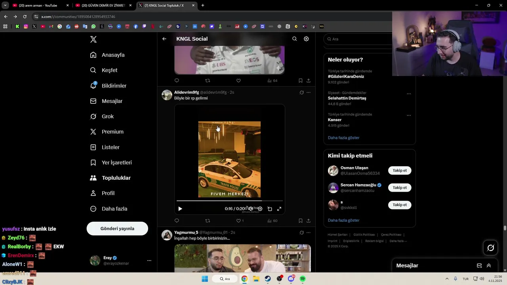The image size is (507, 285).
Task: Open more options for Selahattin Demirtaş trend
Action: tap(409, 94)
